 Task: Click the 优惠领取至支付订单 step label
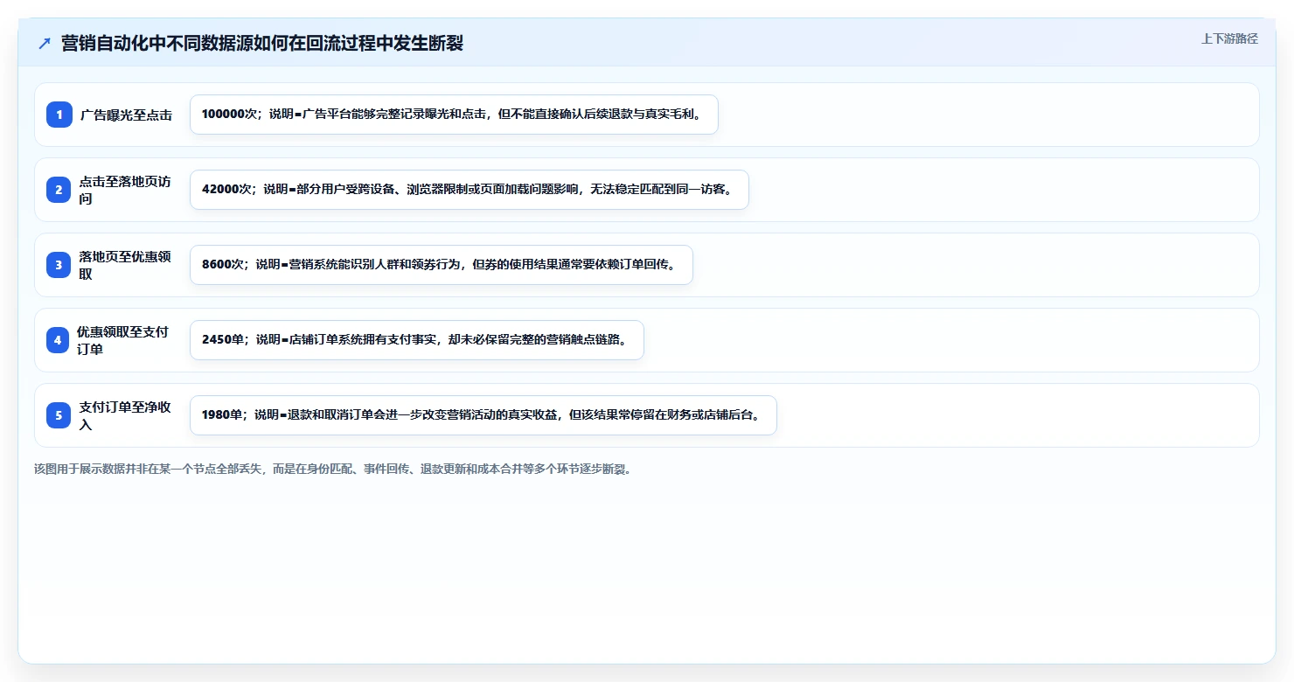tap(123, 340)
